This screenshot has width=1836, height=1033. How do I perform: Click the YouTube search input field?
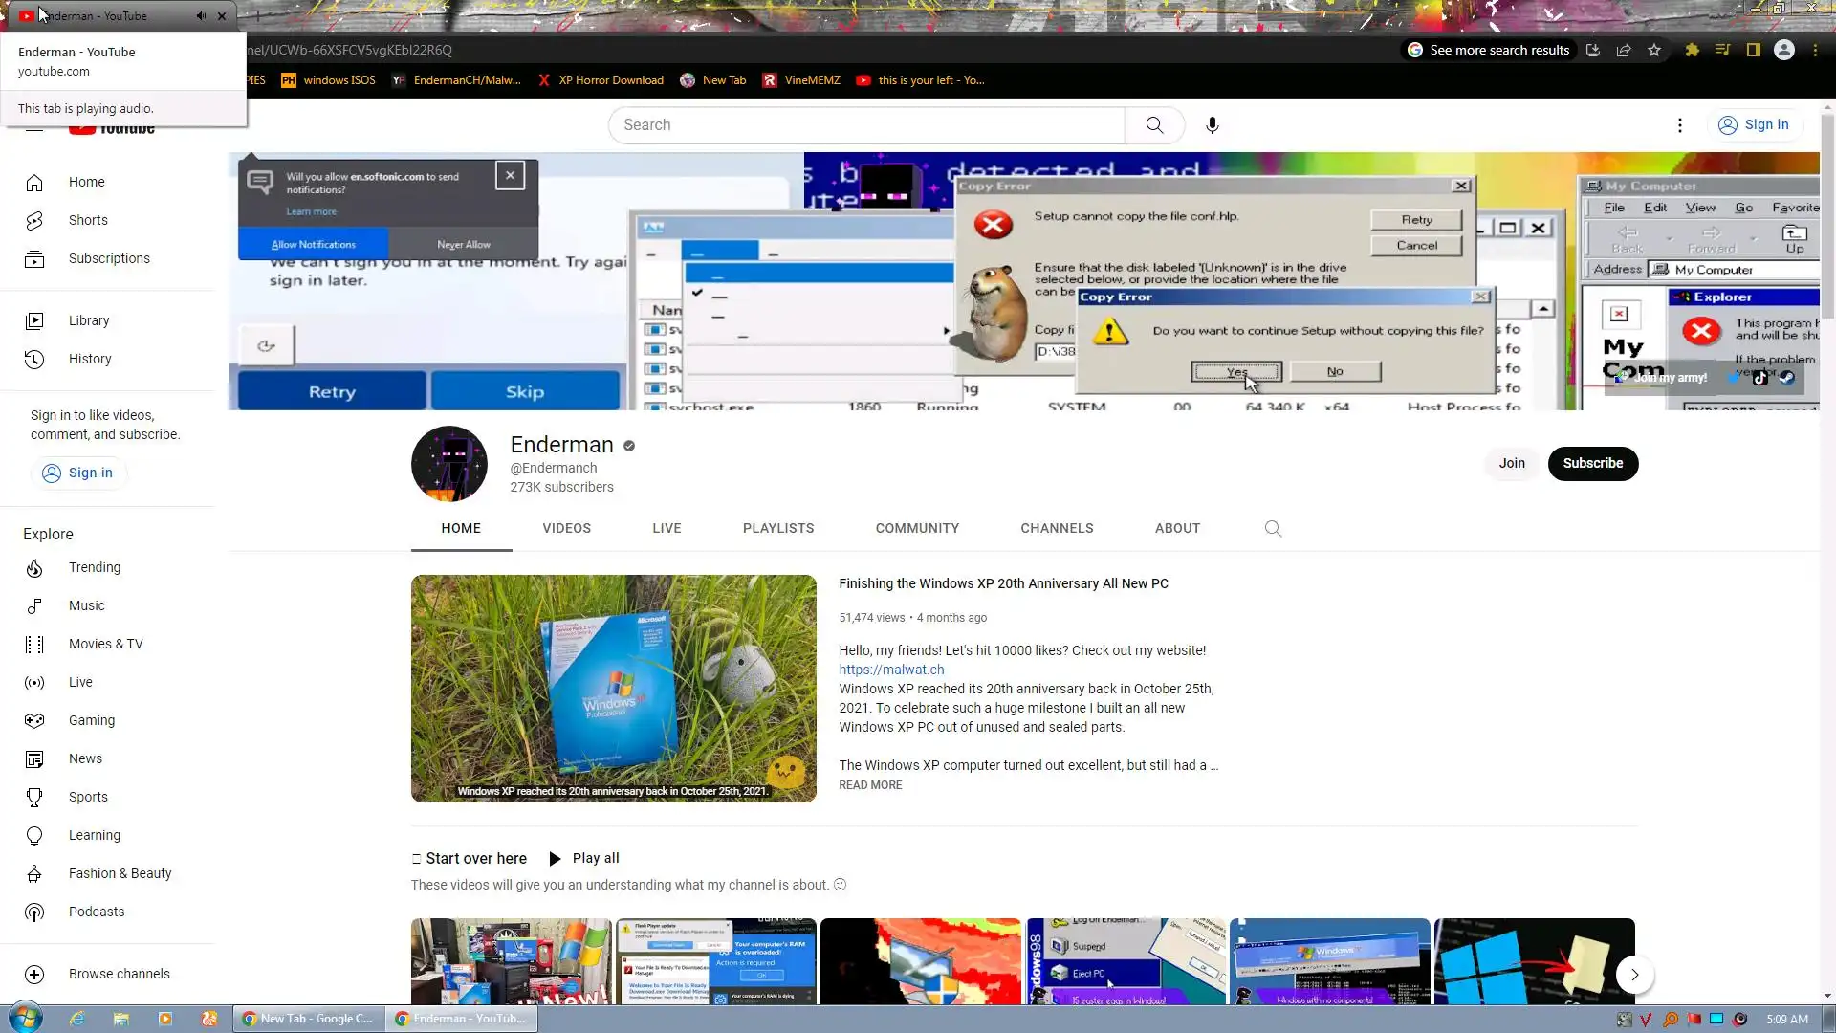coord(865,125)
